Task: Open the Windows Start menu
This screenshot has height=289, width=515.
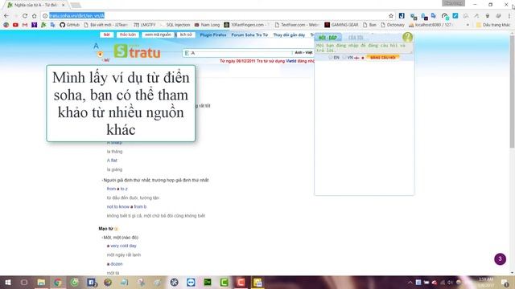Action: coord(7,282)
